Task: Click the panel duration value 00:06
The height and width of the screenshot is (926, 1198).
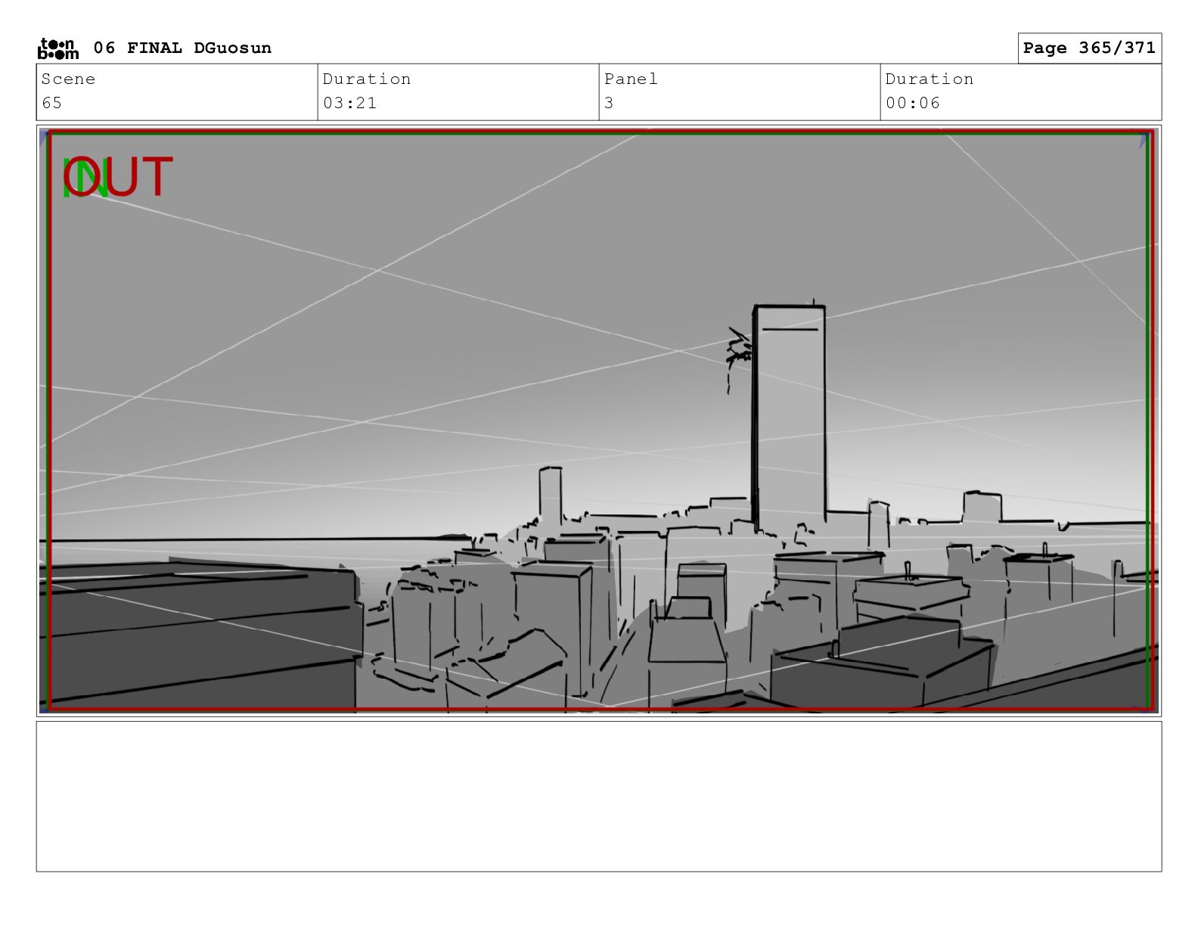Action: pos(912,103)
